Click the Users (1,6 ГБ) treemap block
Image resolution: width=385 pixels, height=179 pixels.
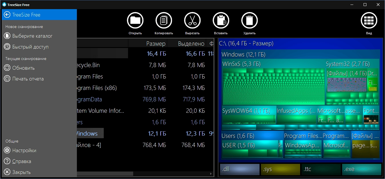(x=252, y=144)
